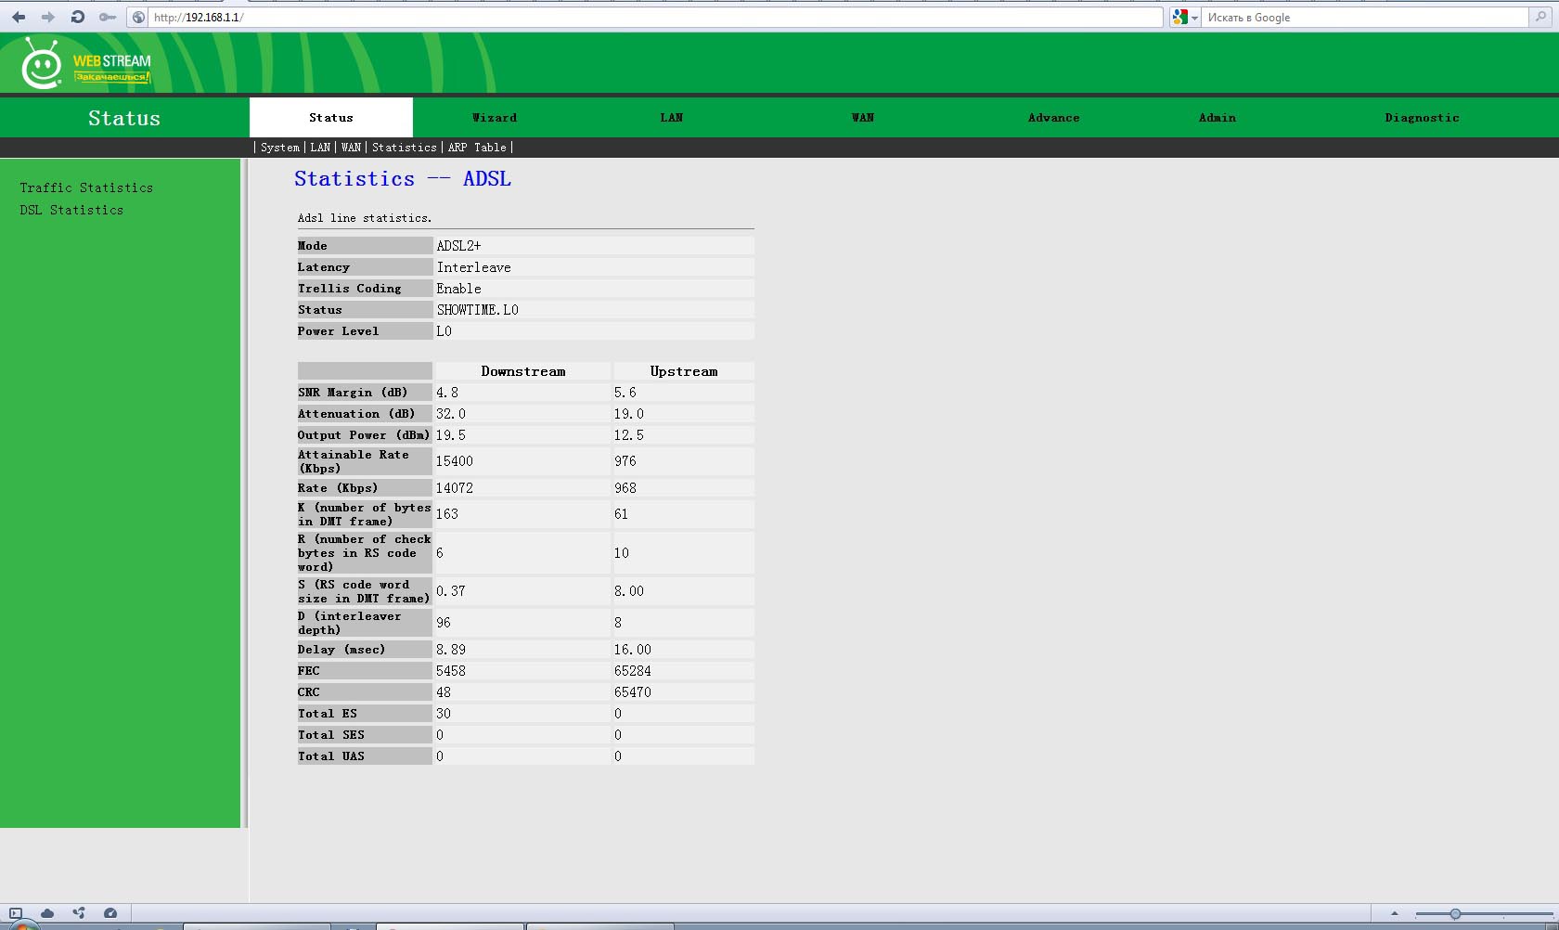The image size is (1559, 930).
Task: Expand the zoom menu arrow in status bar
Action: click(x=1394, y=914)
